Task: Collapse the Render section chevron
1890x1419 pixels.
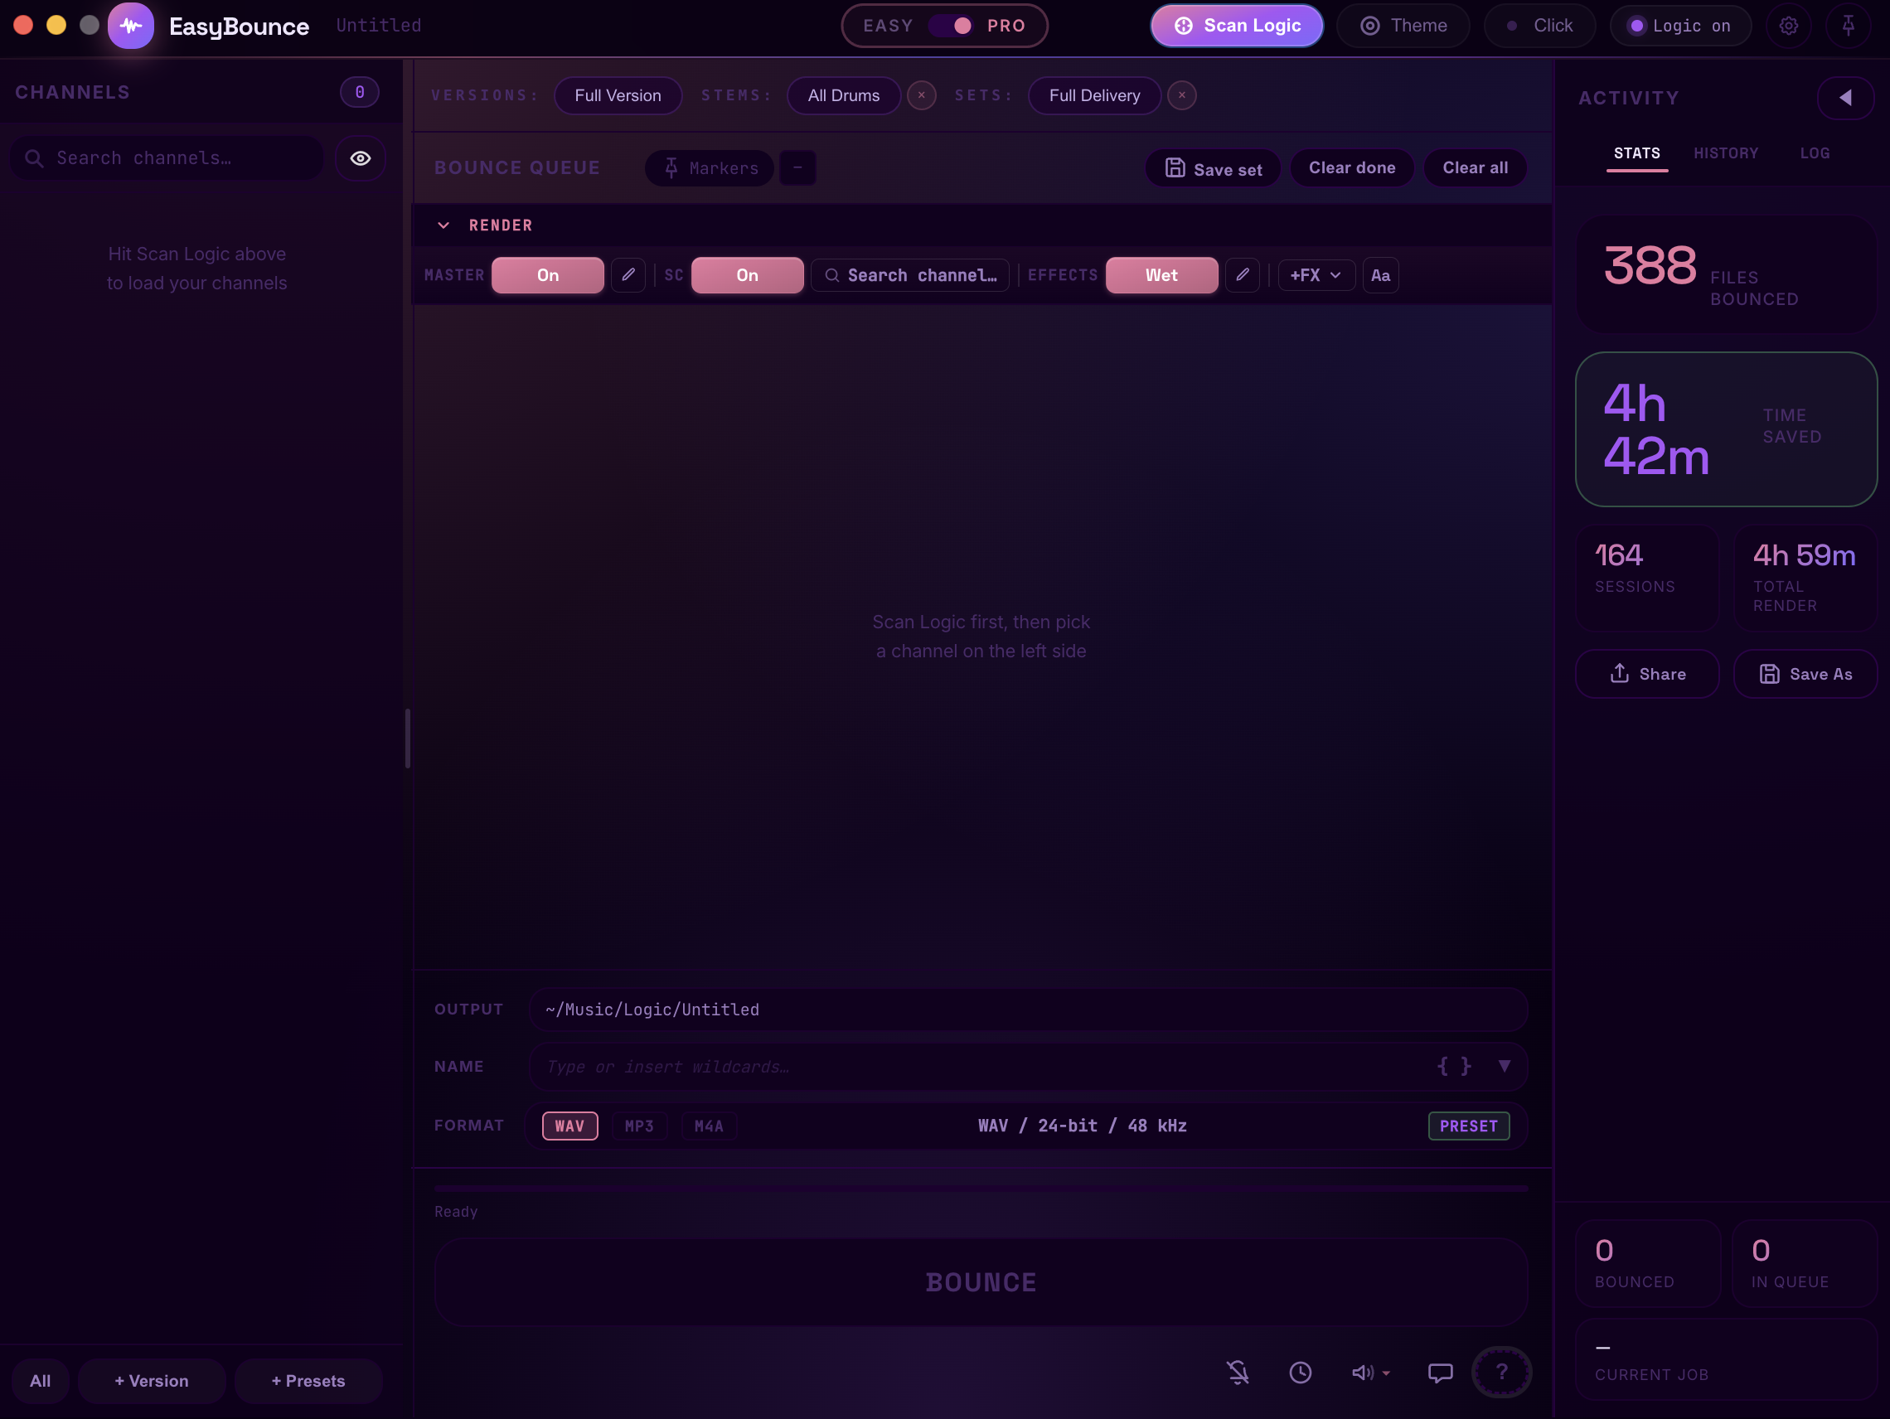Action: tap(443, 225)
